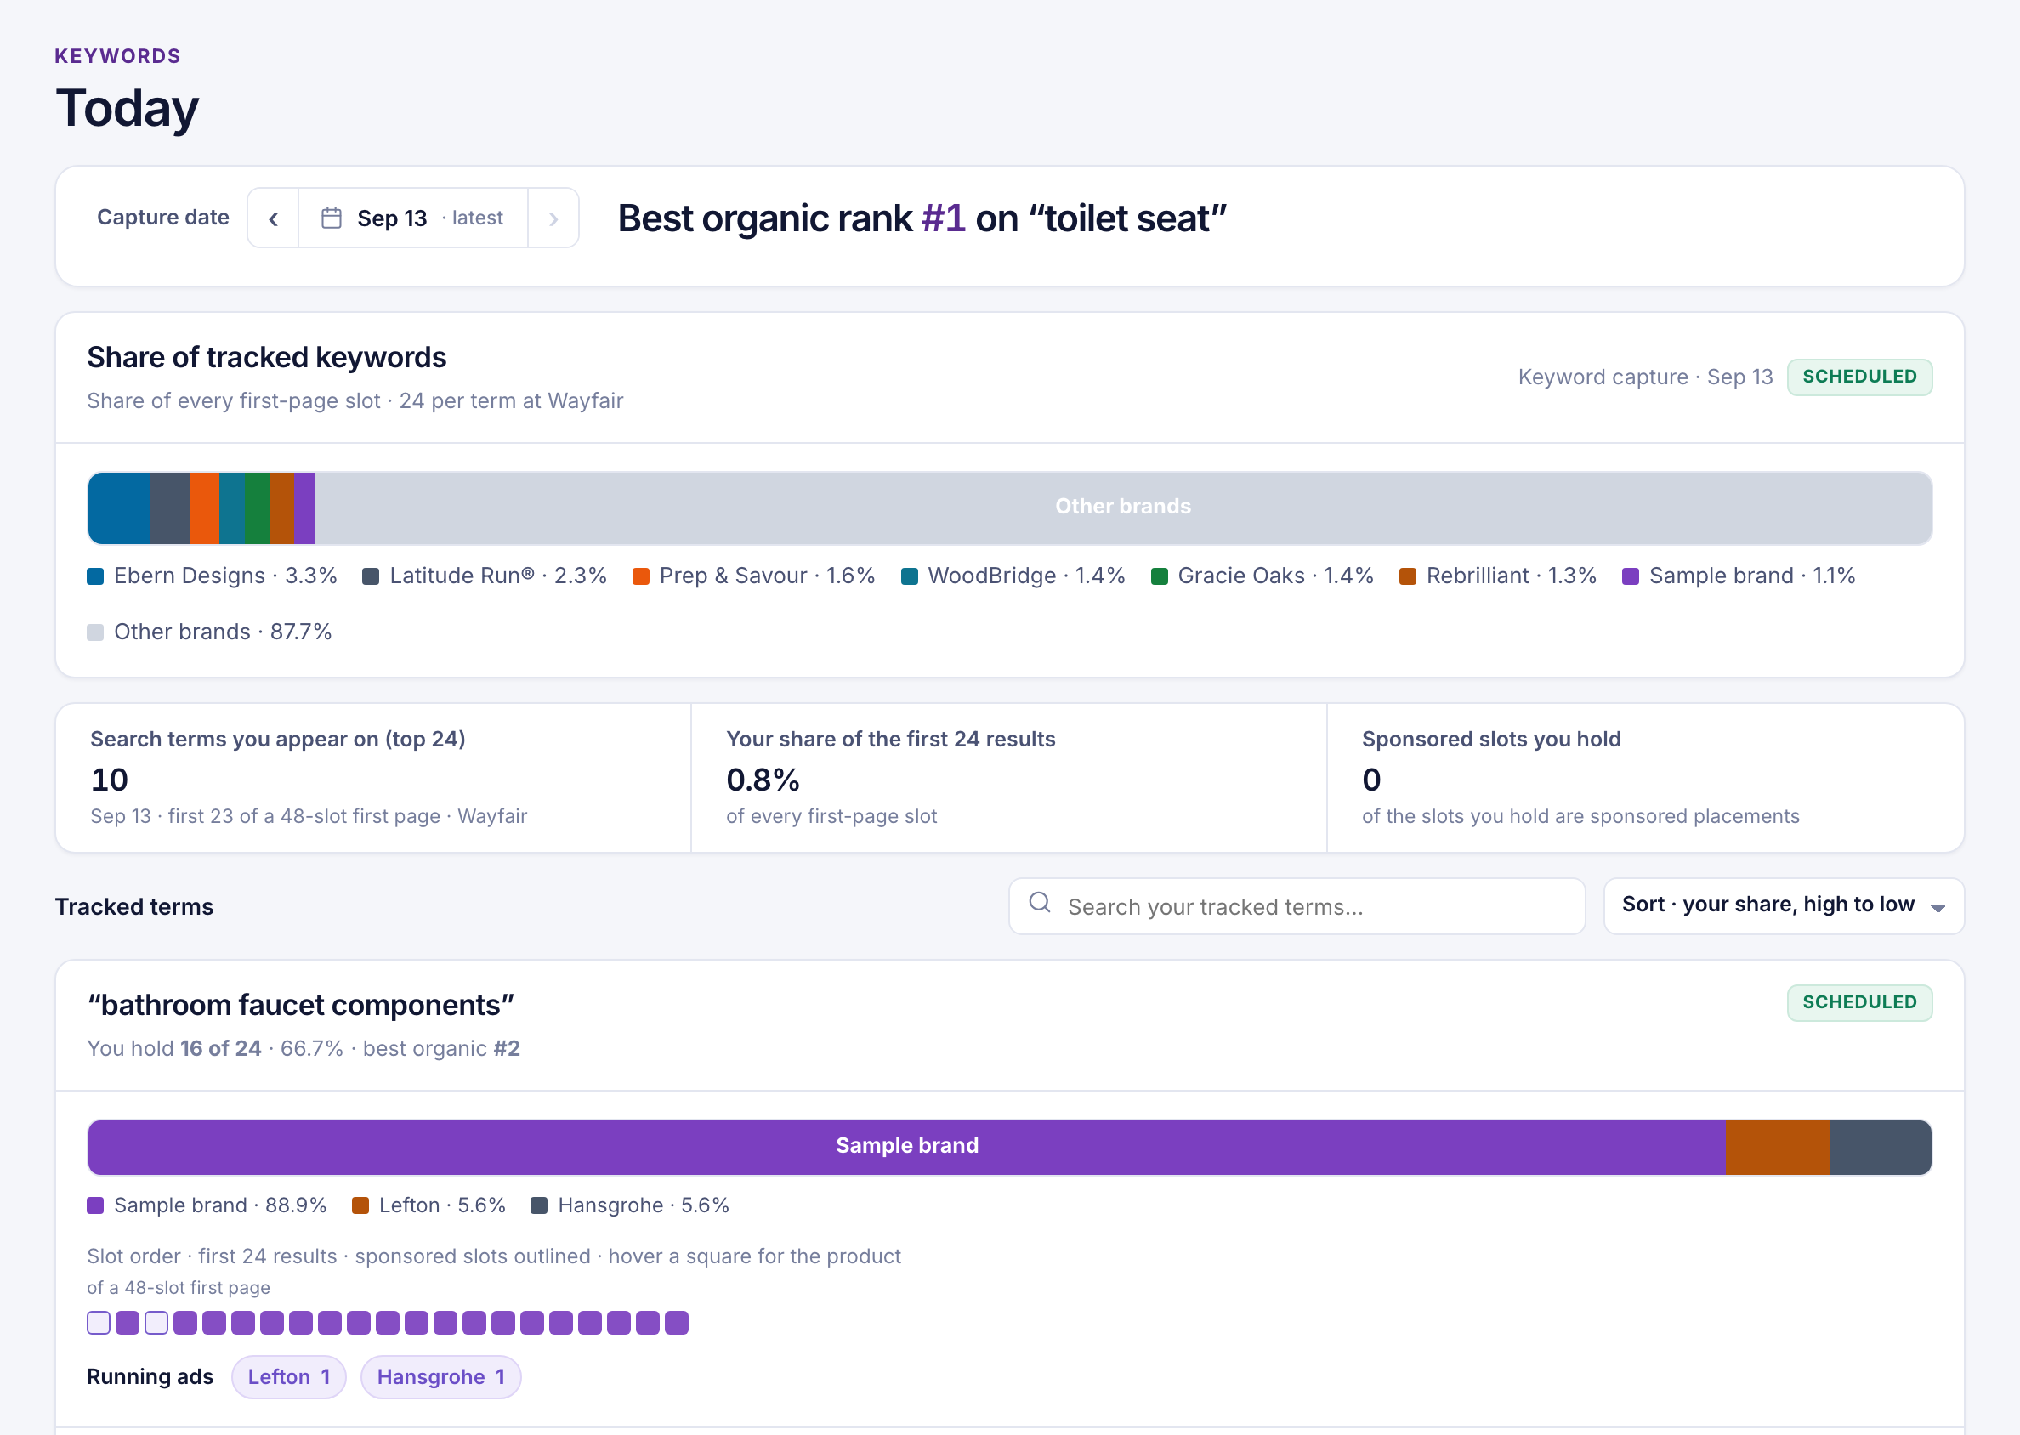The image size is (2020, 1435).
Task: Click the KEYWORDS breadcrumb label
Action: point(117,57)
